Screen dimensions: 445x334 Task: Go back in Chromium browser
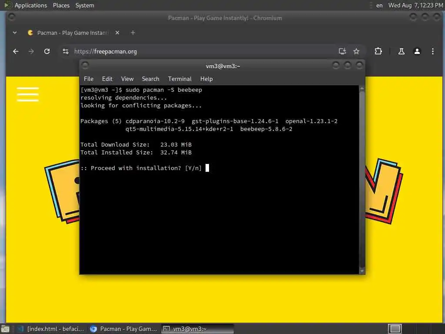[16, 51]
